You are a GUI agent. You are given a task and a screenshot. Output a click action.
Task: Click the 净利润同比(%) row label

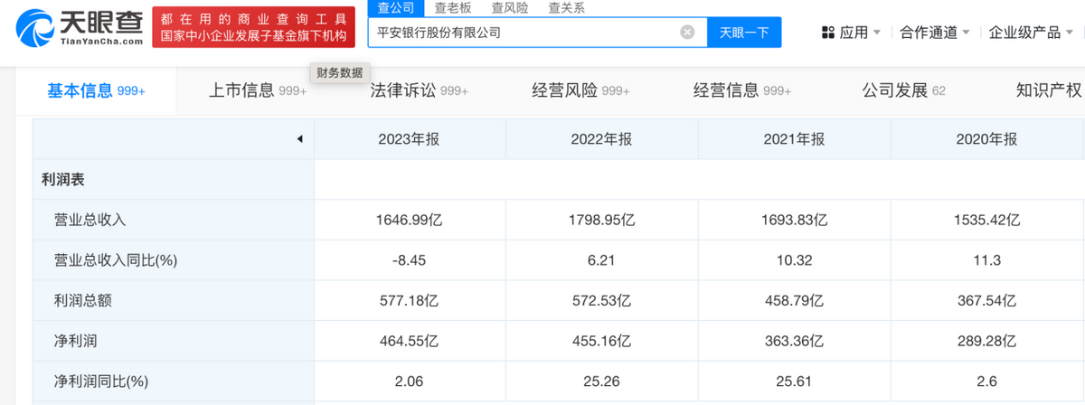[x=101, y=381]
